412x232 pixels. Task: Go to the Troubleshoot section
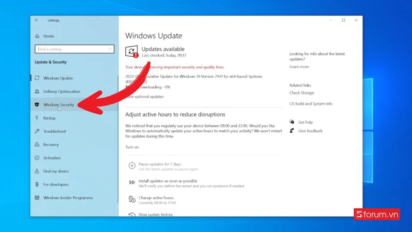[54, 131]
